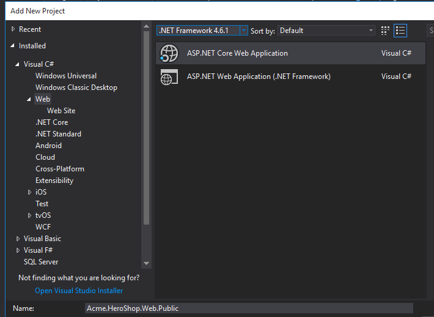This screenshot has width=434, height=317.
Task: Expand the Visual Basic node
Action: point(18,239)
